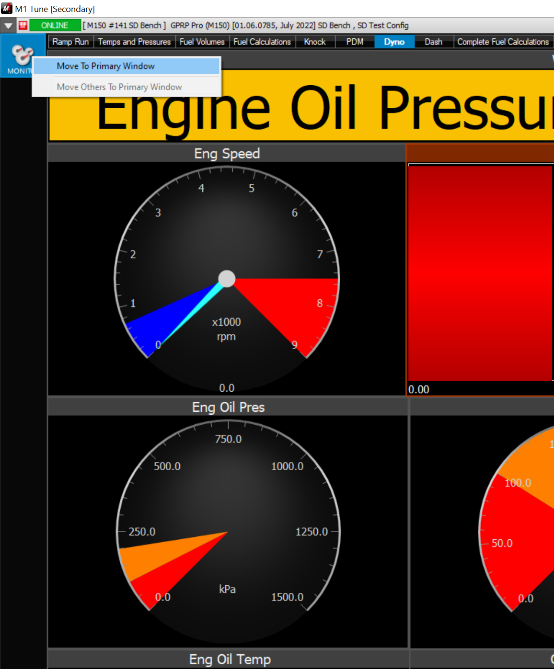Open the dropdown arrow in the status bar
The height and width of the screenshot is (669, 554).
(x=8, y=25)
